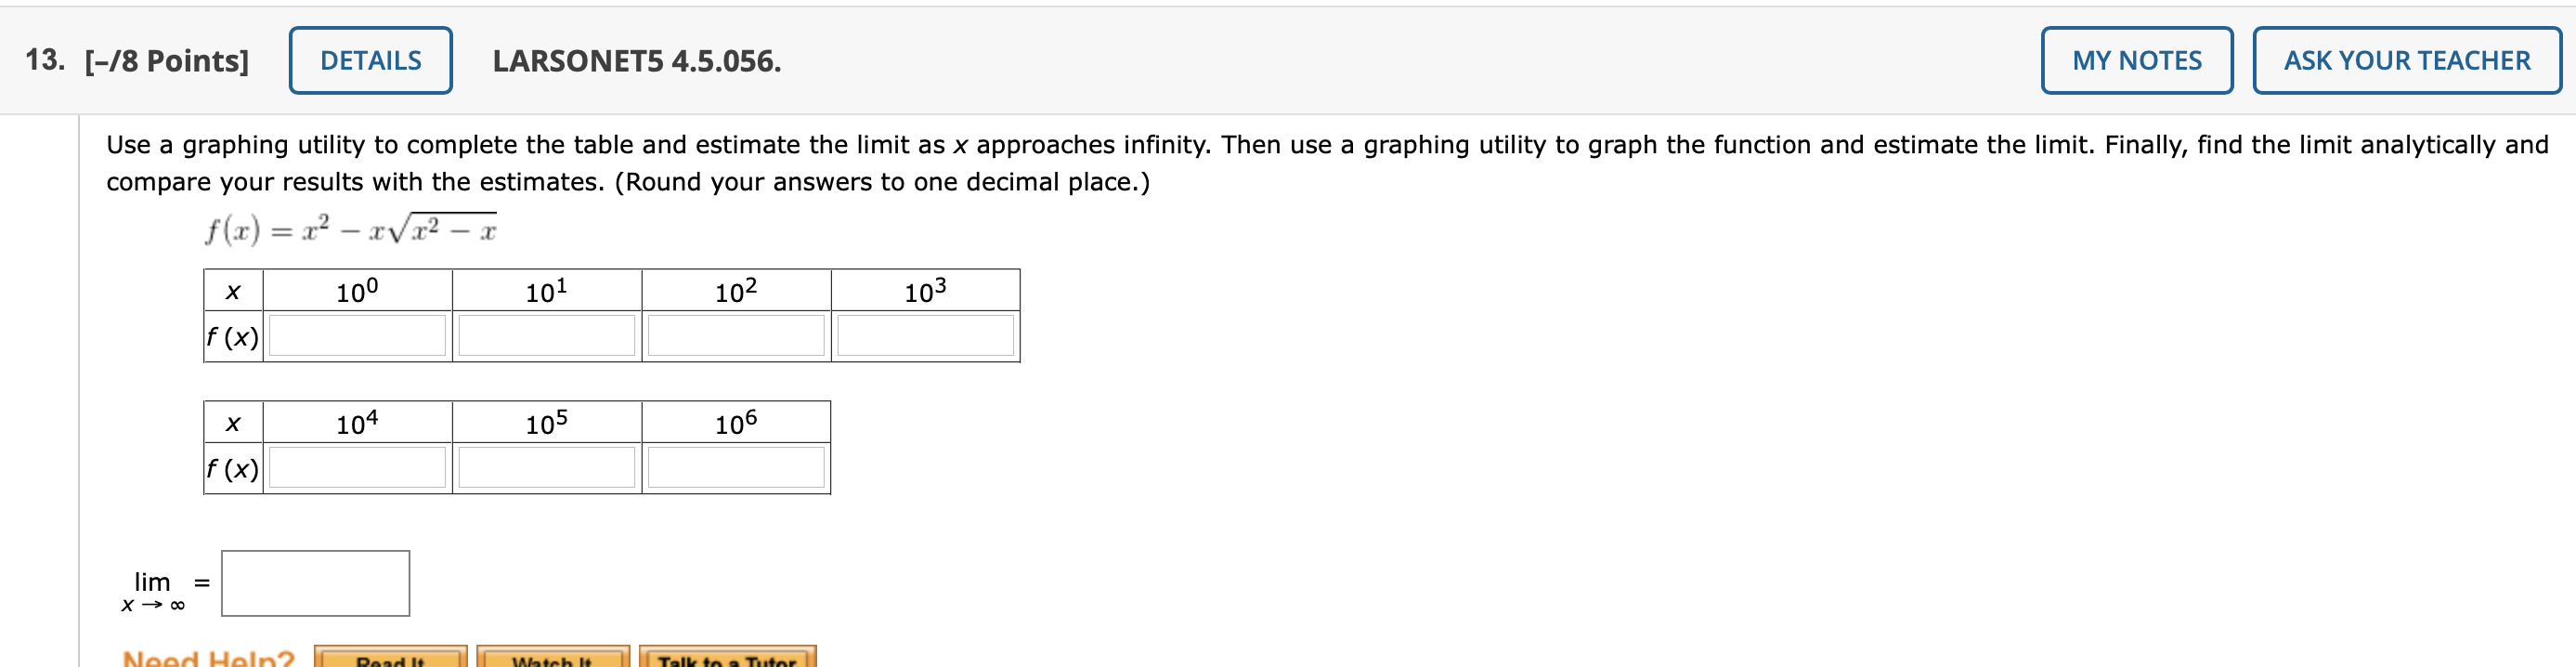The image size is (2576, 667).
Task: Click the f(x) answer box under 10^2
Action: 735,335
